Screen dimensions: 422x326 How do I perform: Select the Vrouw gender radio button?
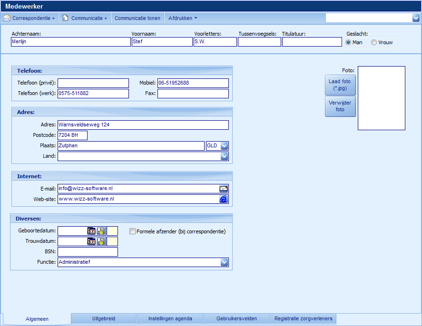click(x=374, y=42)
